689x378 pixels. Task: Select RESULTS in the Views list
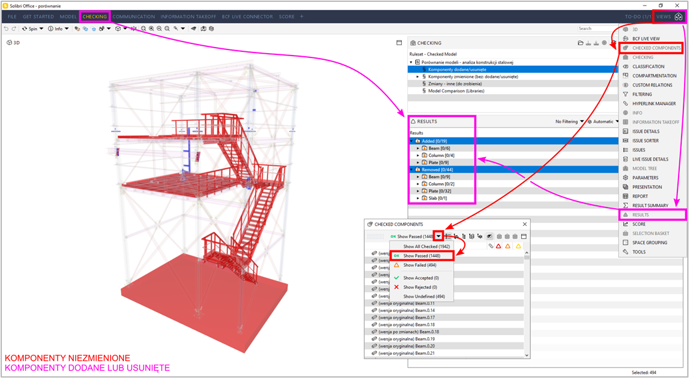pos(652,215)
